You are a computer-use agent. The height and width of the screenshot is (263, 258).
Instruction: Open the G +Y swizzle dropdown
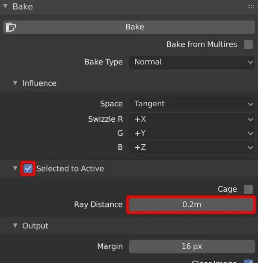point(192,133)
